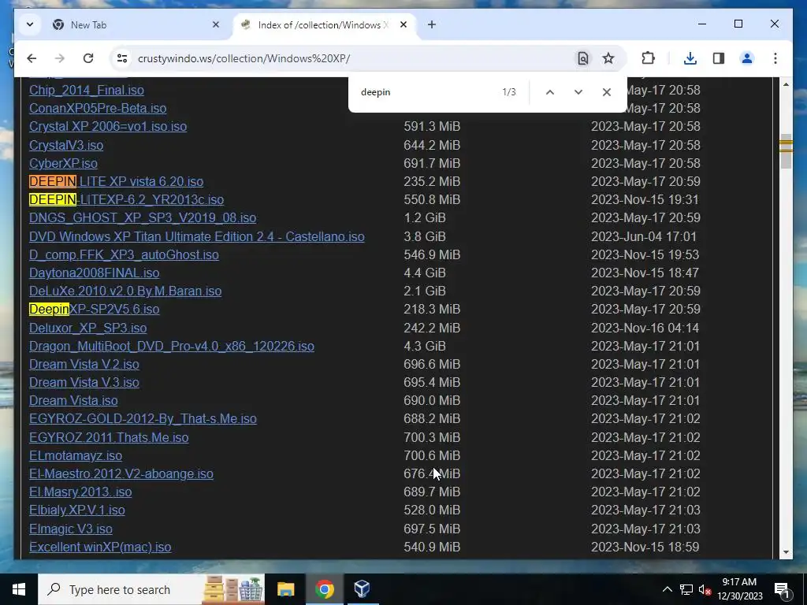Open Daytona2008FINAL.iso link
The image size is (807, 605).
click(95, 273)
